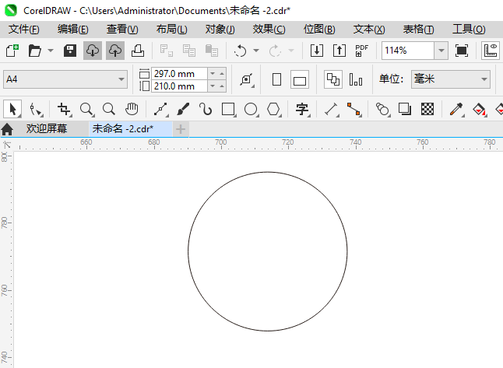503x368 pixels.
Task: Save the document with floppy icon
Action: click(x=70, y=51)
